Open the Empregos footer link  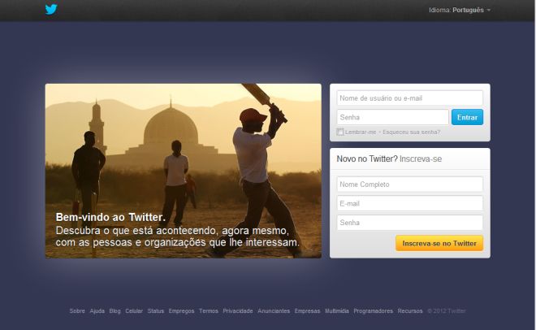(181, 310)
